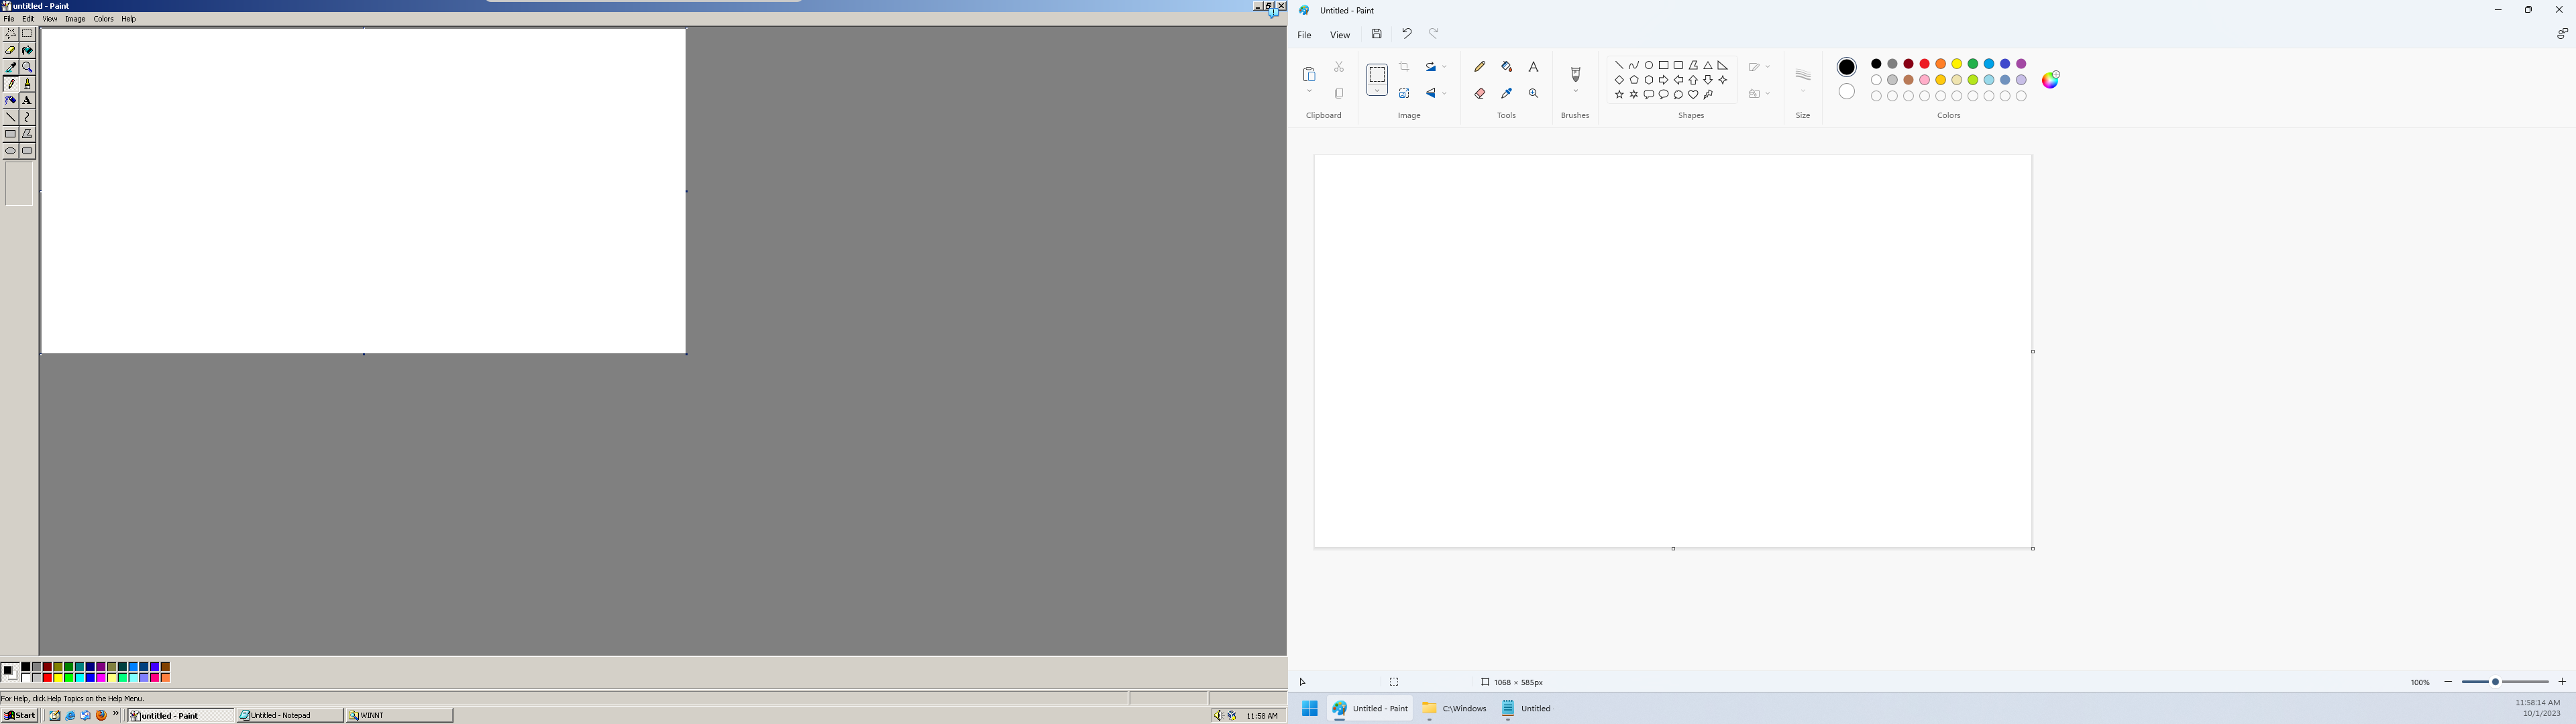This screenshot has width=2576, height=724.
Task: Expand the Brushes dropdown arrow
Action: click(x=1575, y=92)
